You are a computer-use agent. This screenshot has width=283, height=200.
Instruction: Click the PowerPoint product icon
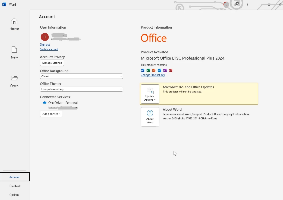pos(154,70)
